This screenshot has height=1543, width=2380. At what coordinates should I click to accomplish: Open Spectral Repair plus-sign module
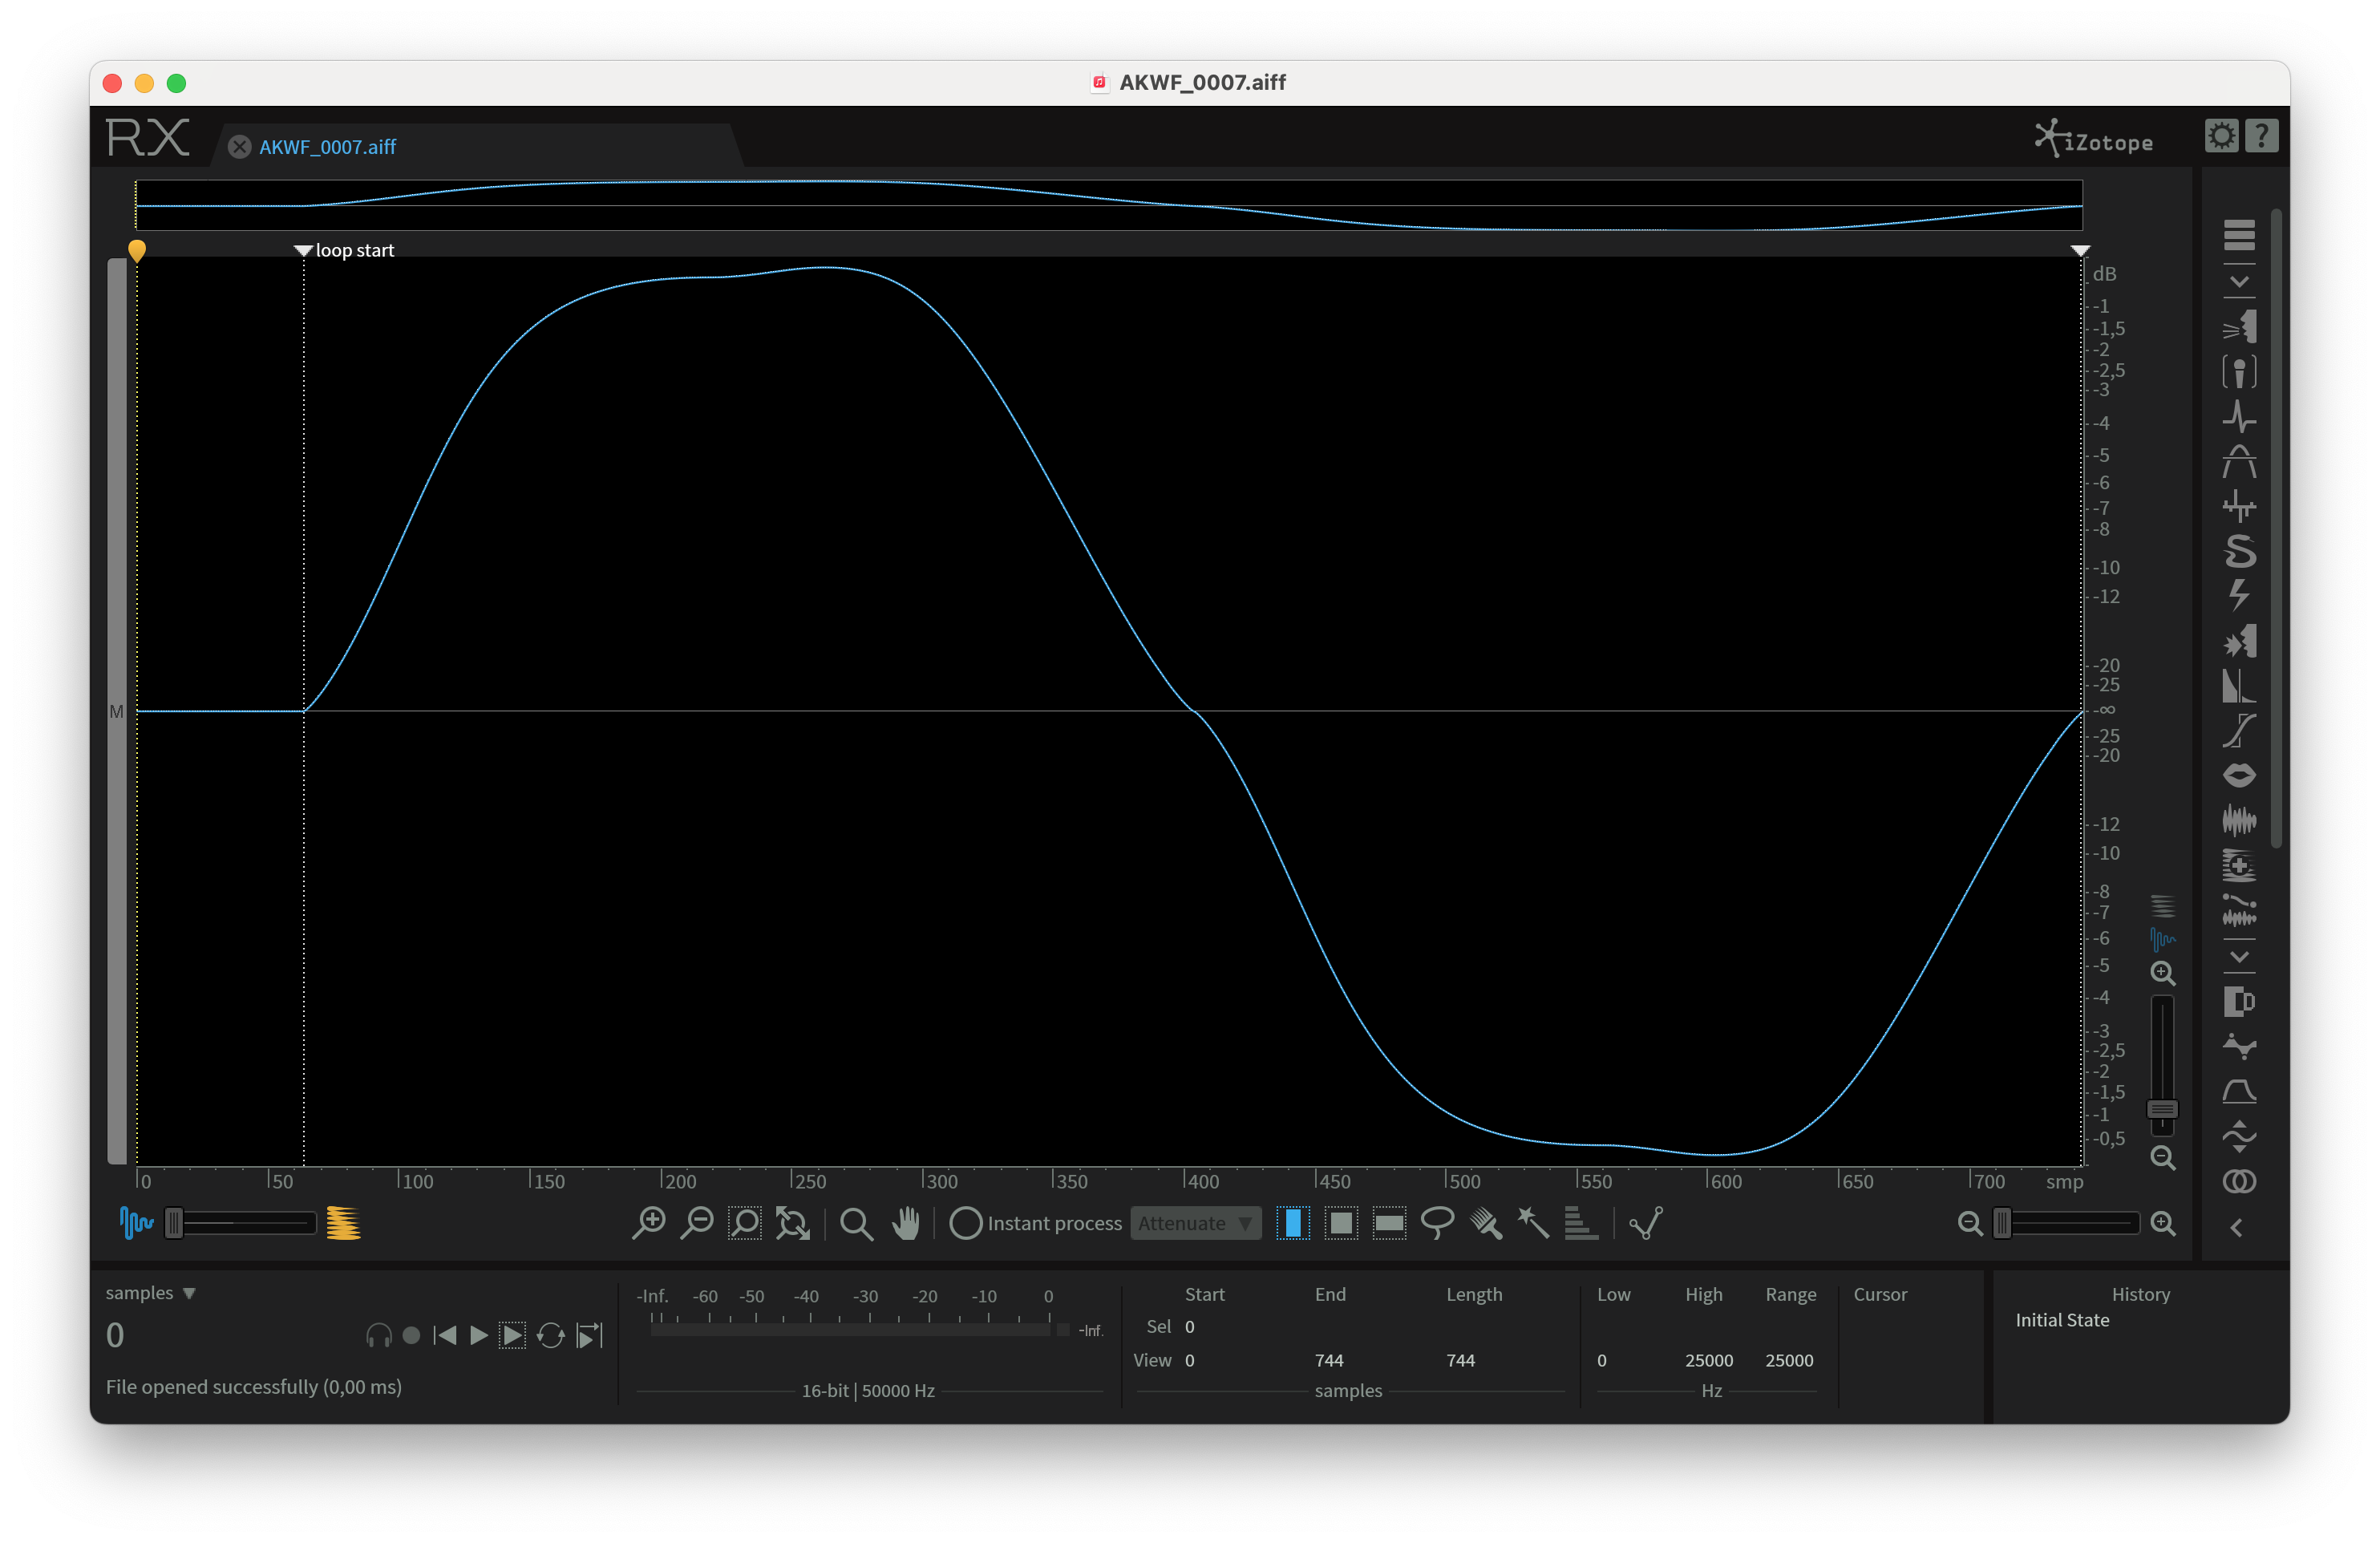tap(2238, 865)
